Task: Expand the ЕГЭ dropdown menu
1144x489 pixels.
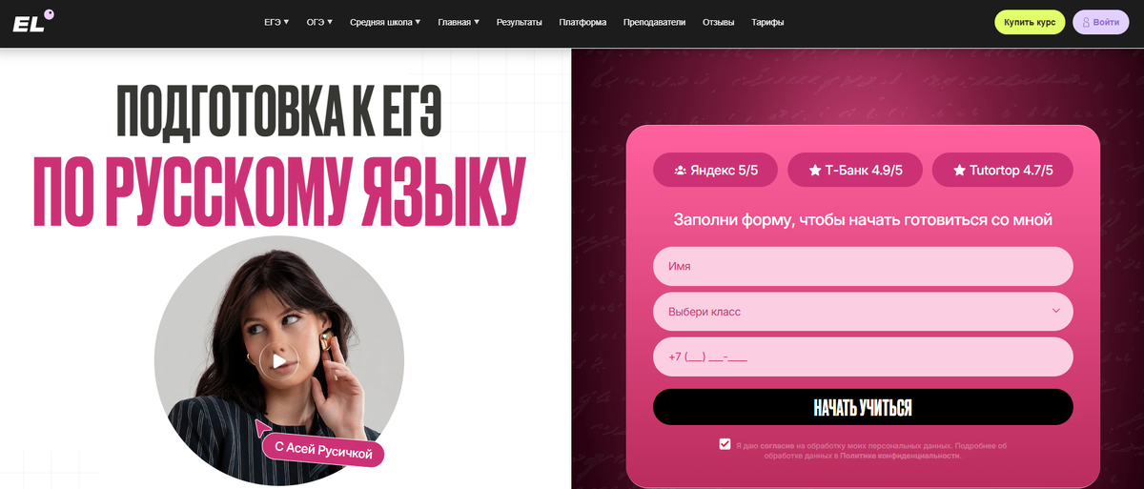Action: pyautogui.click(x=276, y=22)
